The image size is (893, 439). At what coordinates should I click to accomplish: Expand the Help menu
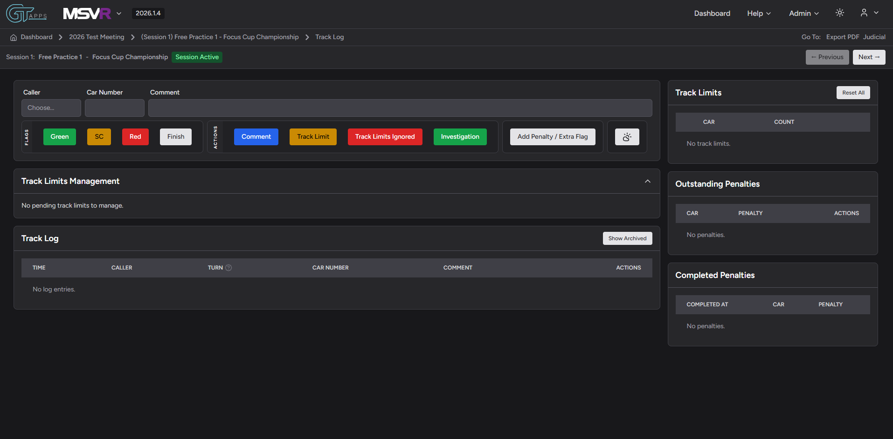point(758,14)
